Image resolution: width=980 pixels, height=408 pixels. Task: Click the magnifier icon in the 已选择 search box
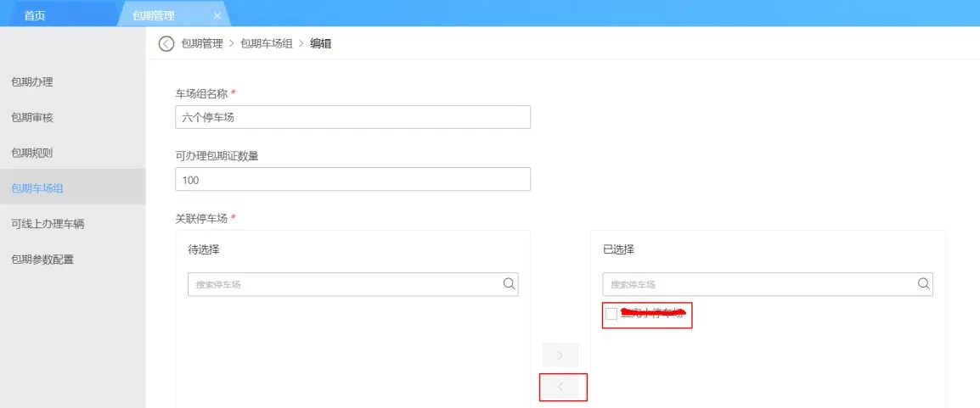tap(923, 284)
